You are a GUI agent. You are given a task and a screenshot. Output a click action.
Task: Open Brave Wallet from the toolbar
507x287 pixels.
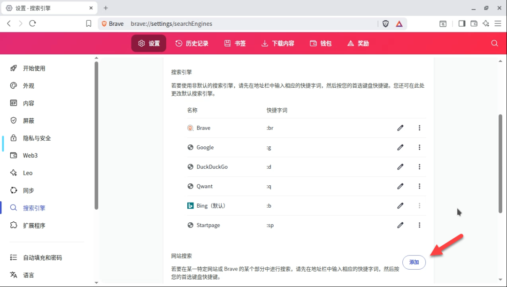coord(474,23)
